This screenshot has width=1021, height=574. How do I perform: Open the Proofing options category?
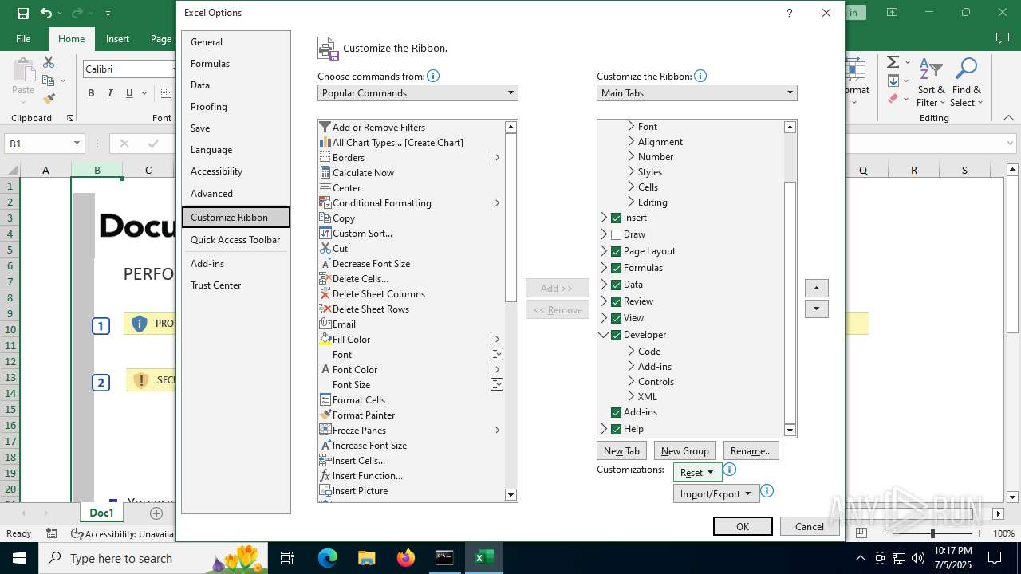(236, 106)
